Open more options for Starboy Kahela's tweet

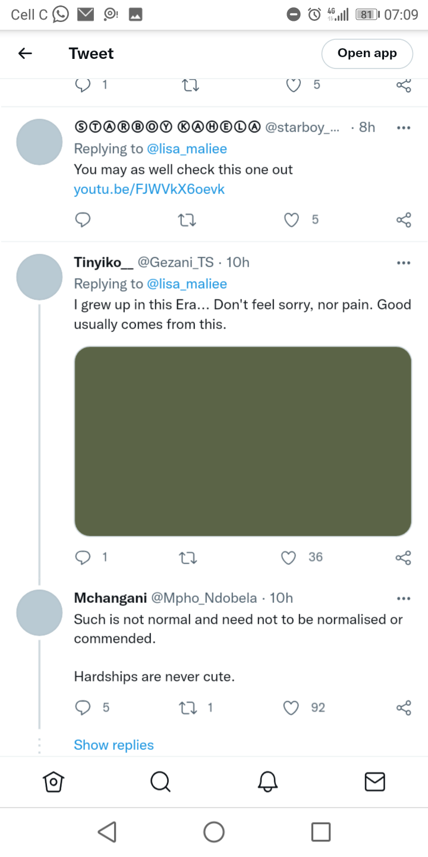coord(404,127)
